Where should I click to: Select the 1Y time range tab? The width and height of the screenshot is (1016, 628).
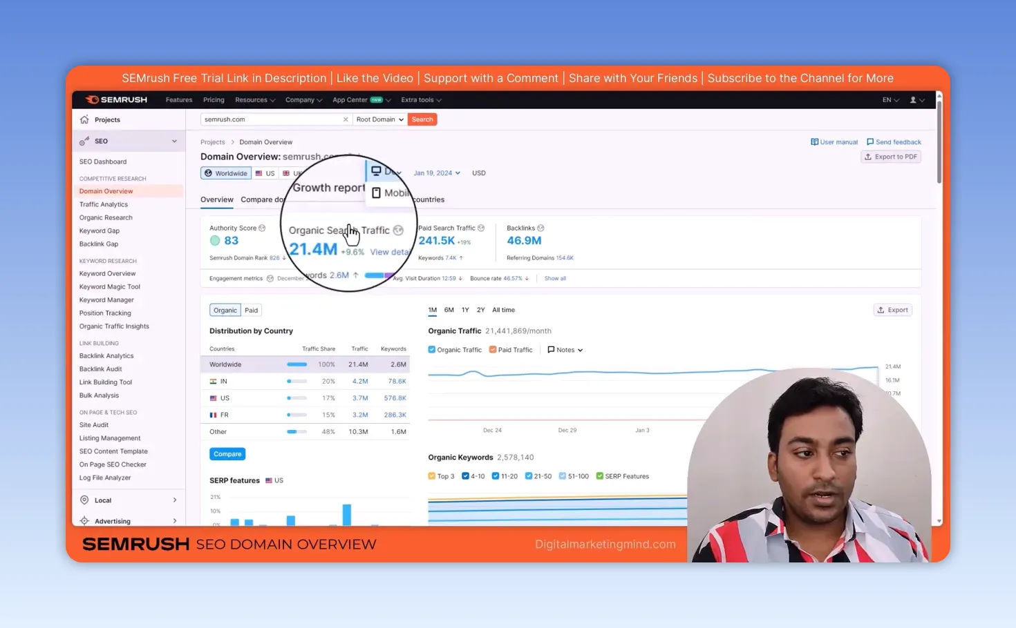465,311
